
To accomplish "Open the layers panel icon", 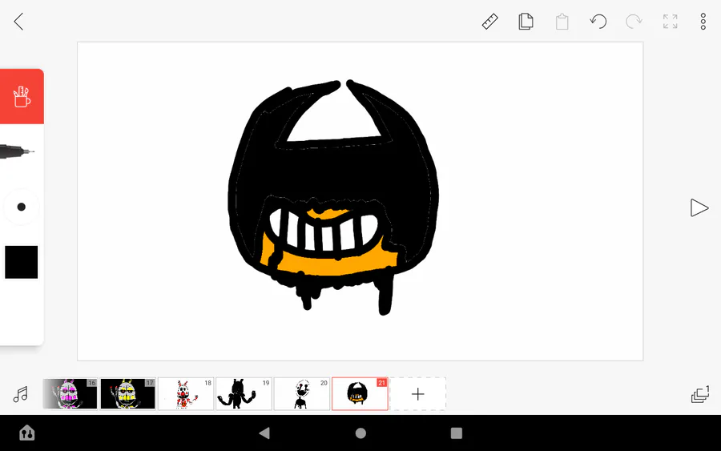I will 700,394.
